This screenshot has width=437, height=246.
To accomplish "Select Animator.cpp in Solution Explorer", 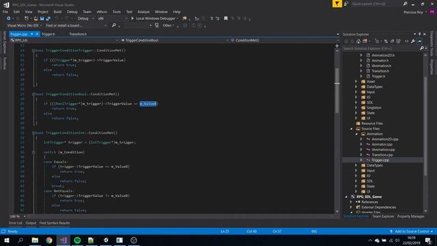I will (382, 144).
